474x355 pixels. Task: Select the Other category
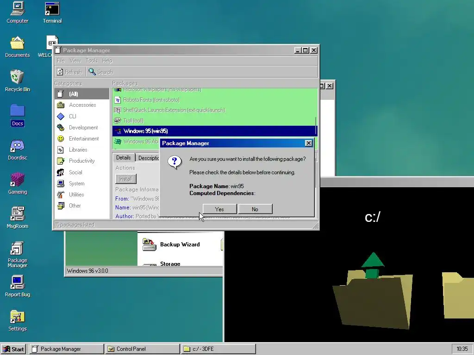tap(81, 206)
